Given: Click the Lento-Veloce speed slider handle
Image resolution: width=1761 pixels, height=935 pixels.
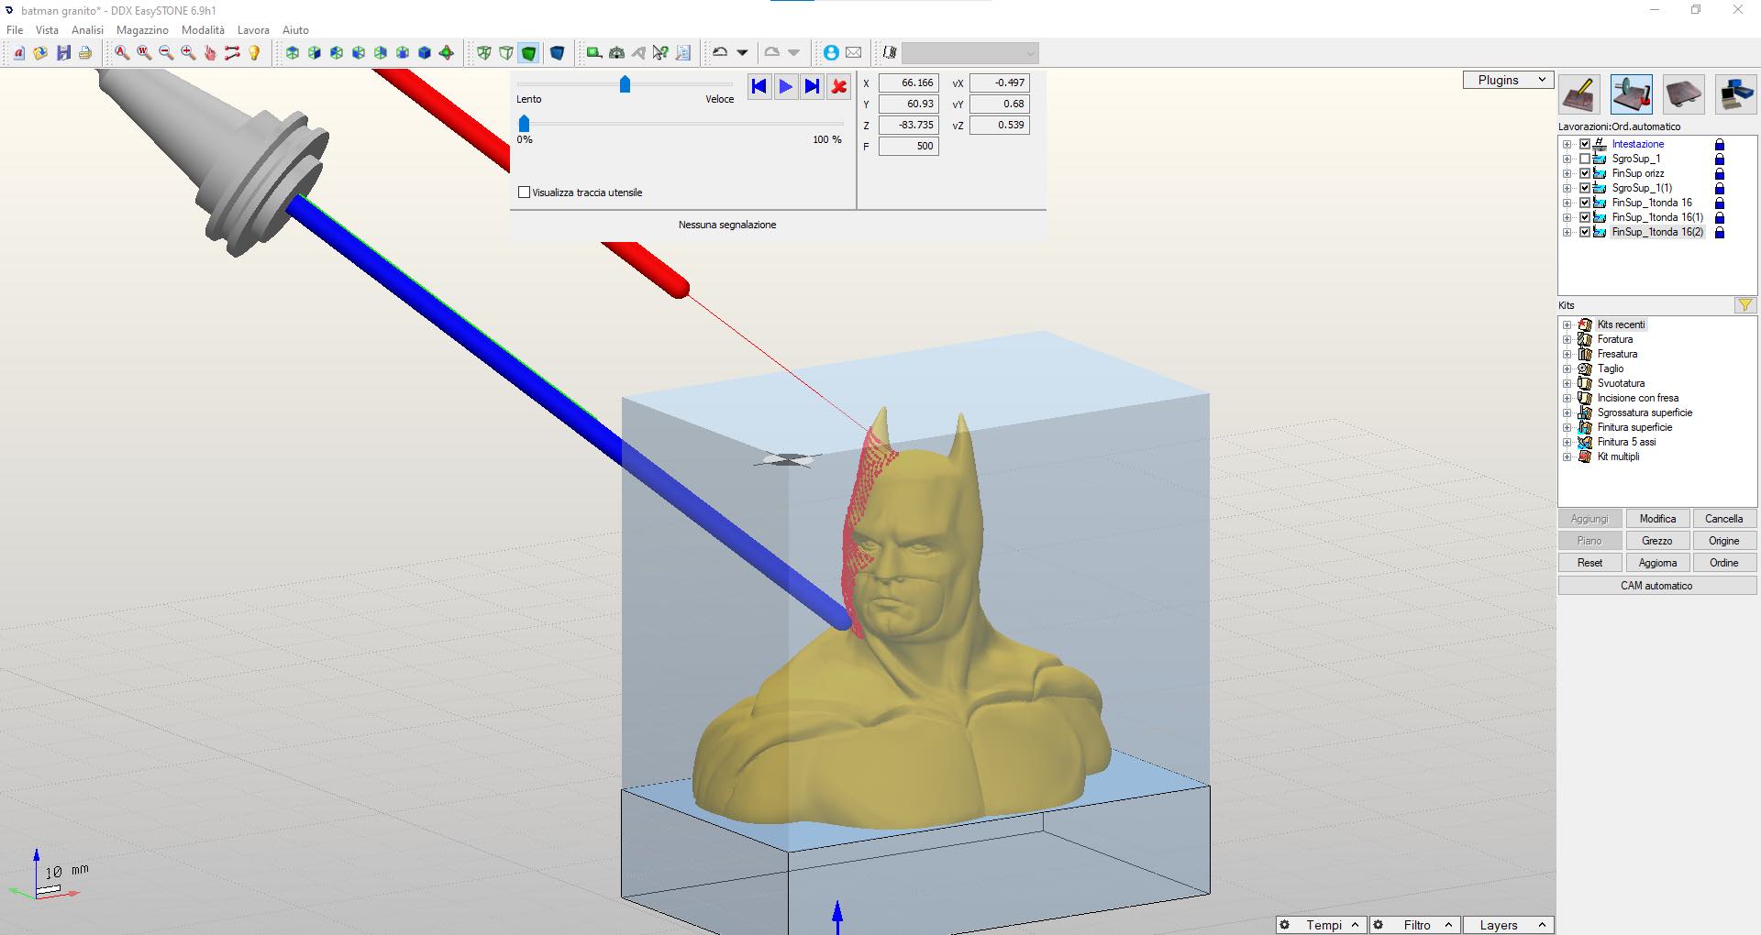Looking at the screenshot, I should (x=625, y=84).
